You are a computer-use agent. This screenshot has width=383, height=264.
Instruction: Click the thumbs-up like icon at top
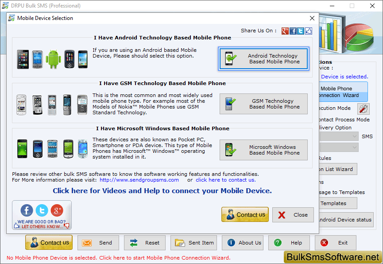pos(309,31)
